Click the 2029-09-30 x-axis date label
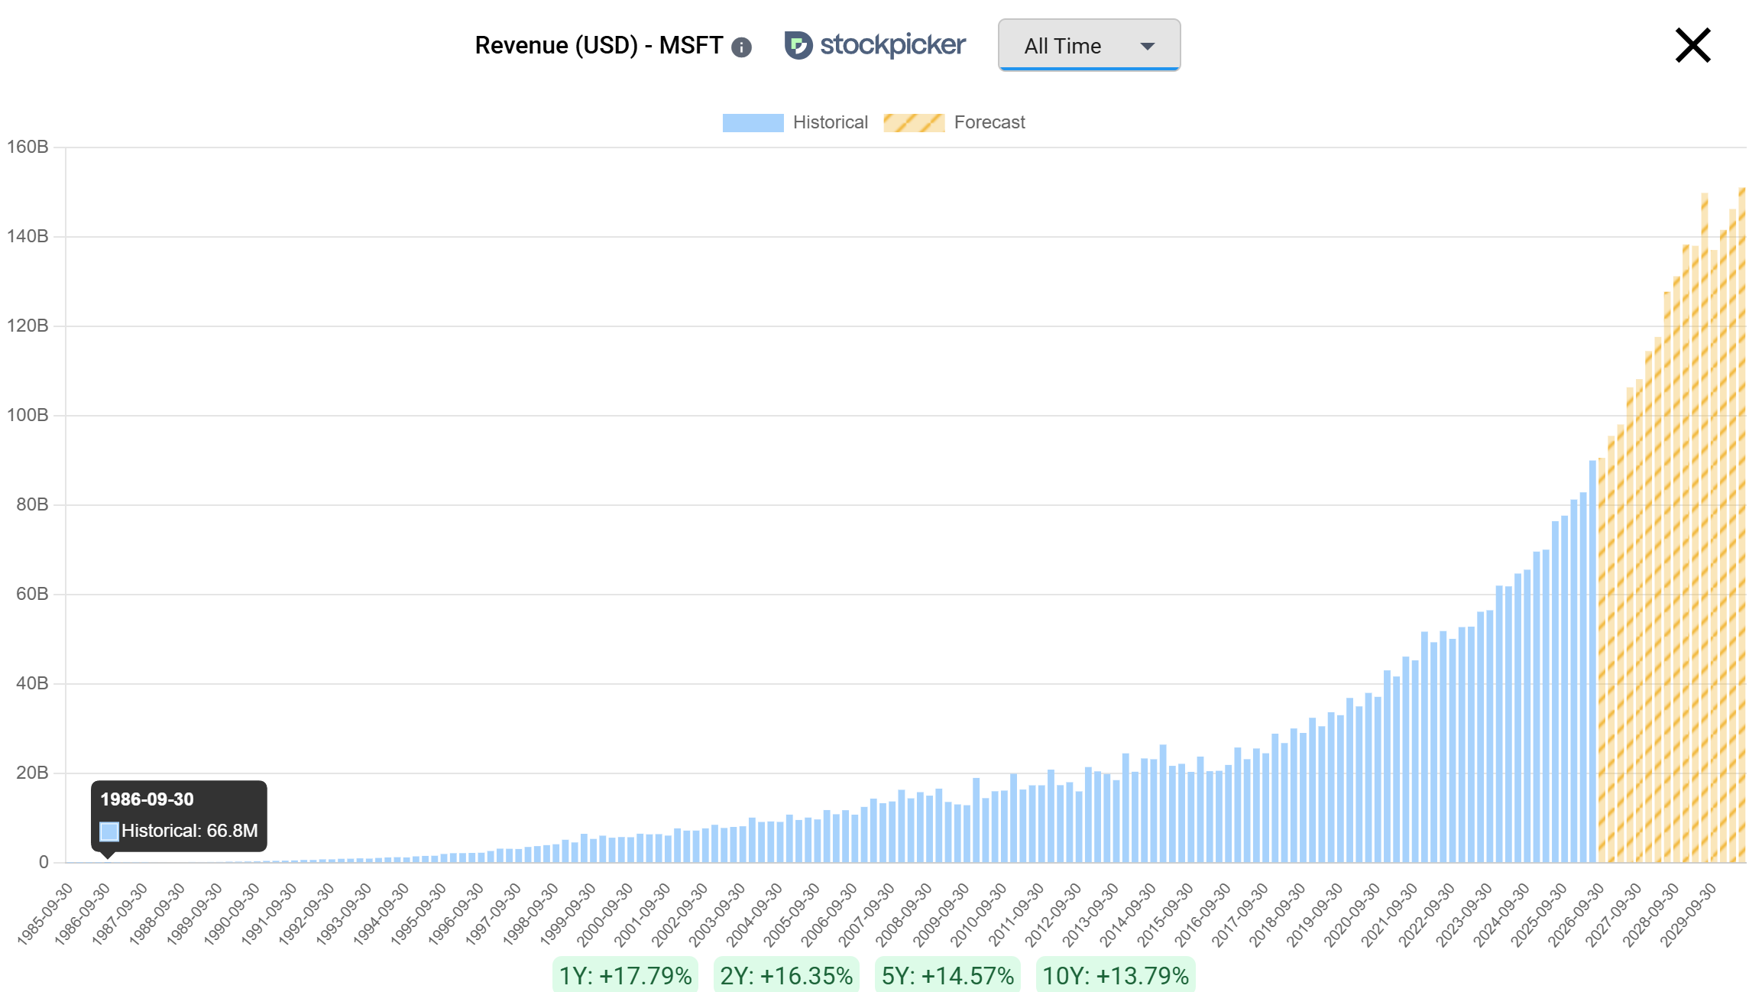Screen dimensions: 1749x992 point(1689,914)
